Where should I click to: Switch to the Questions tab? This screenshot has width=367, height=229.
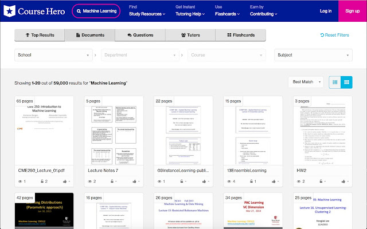coord(140,35)
